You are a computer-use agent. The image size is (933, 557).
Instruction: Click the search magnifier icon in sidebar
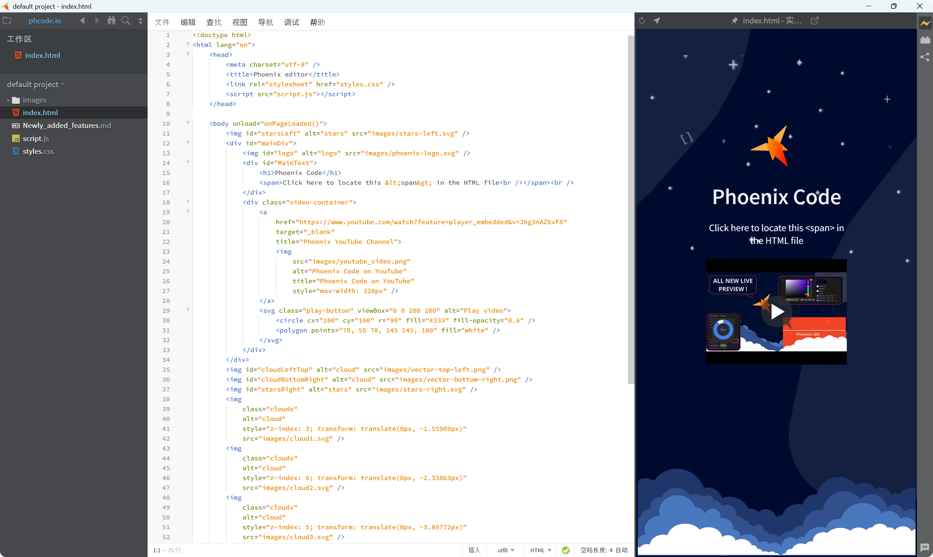(x=126, y=21)
